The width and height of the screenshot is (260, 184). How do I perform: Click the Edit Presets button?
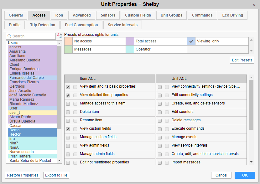click(x=242, y=60)
